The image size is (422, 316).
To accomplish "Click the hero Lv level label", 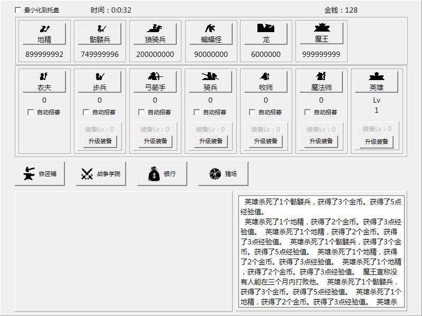I will pos(377,100).
